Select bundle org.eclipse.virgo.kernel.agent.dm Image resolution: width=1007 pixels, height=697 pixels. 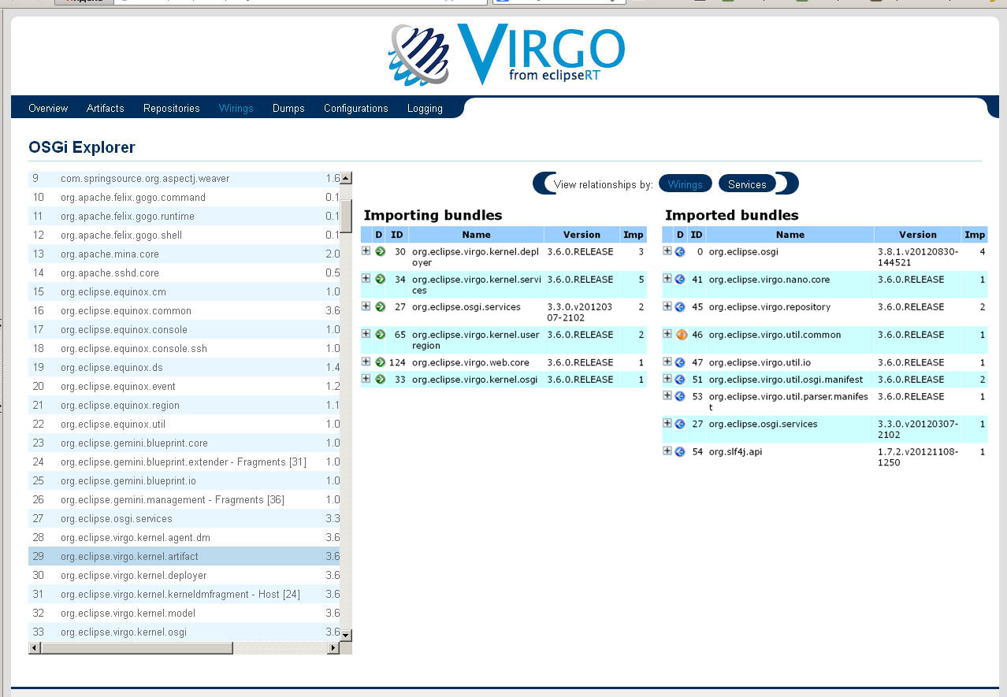pos(184,537)
